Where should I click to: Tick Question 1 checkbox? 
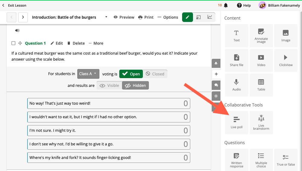pos(13,43)
